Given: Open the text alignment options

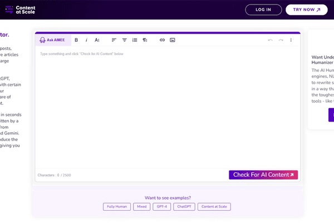Looking at the screenshot, I should [114, 40].
